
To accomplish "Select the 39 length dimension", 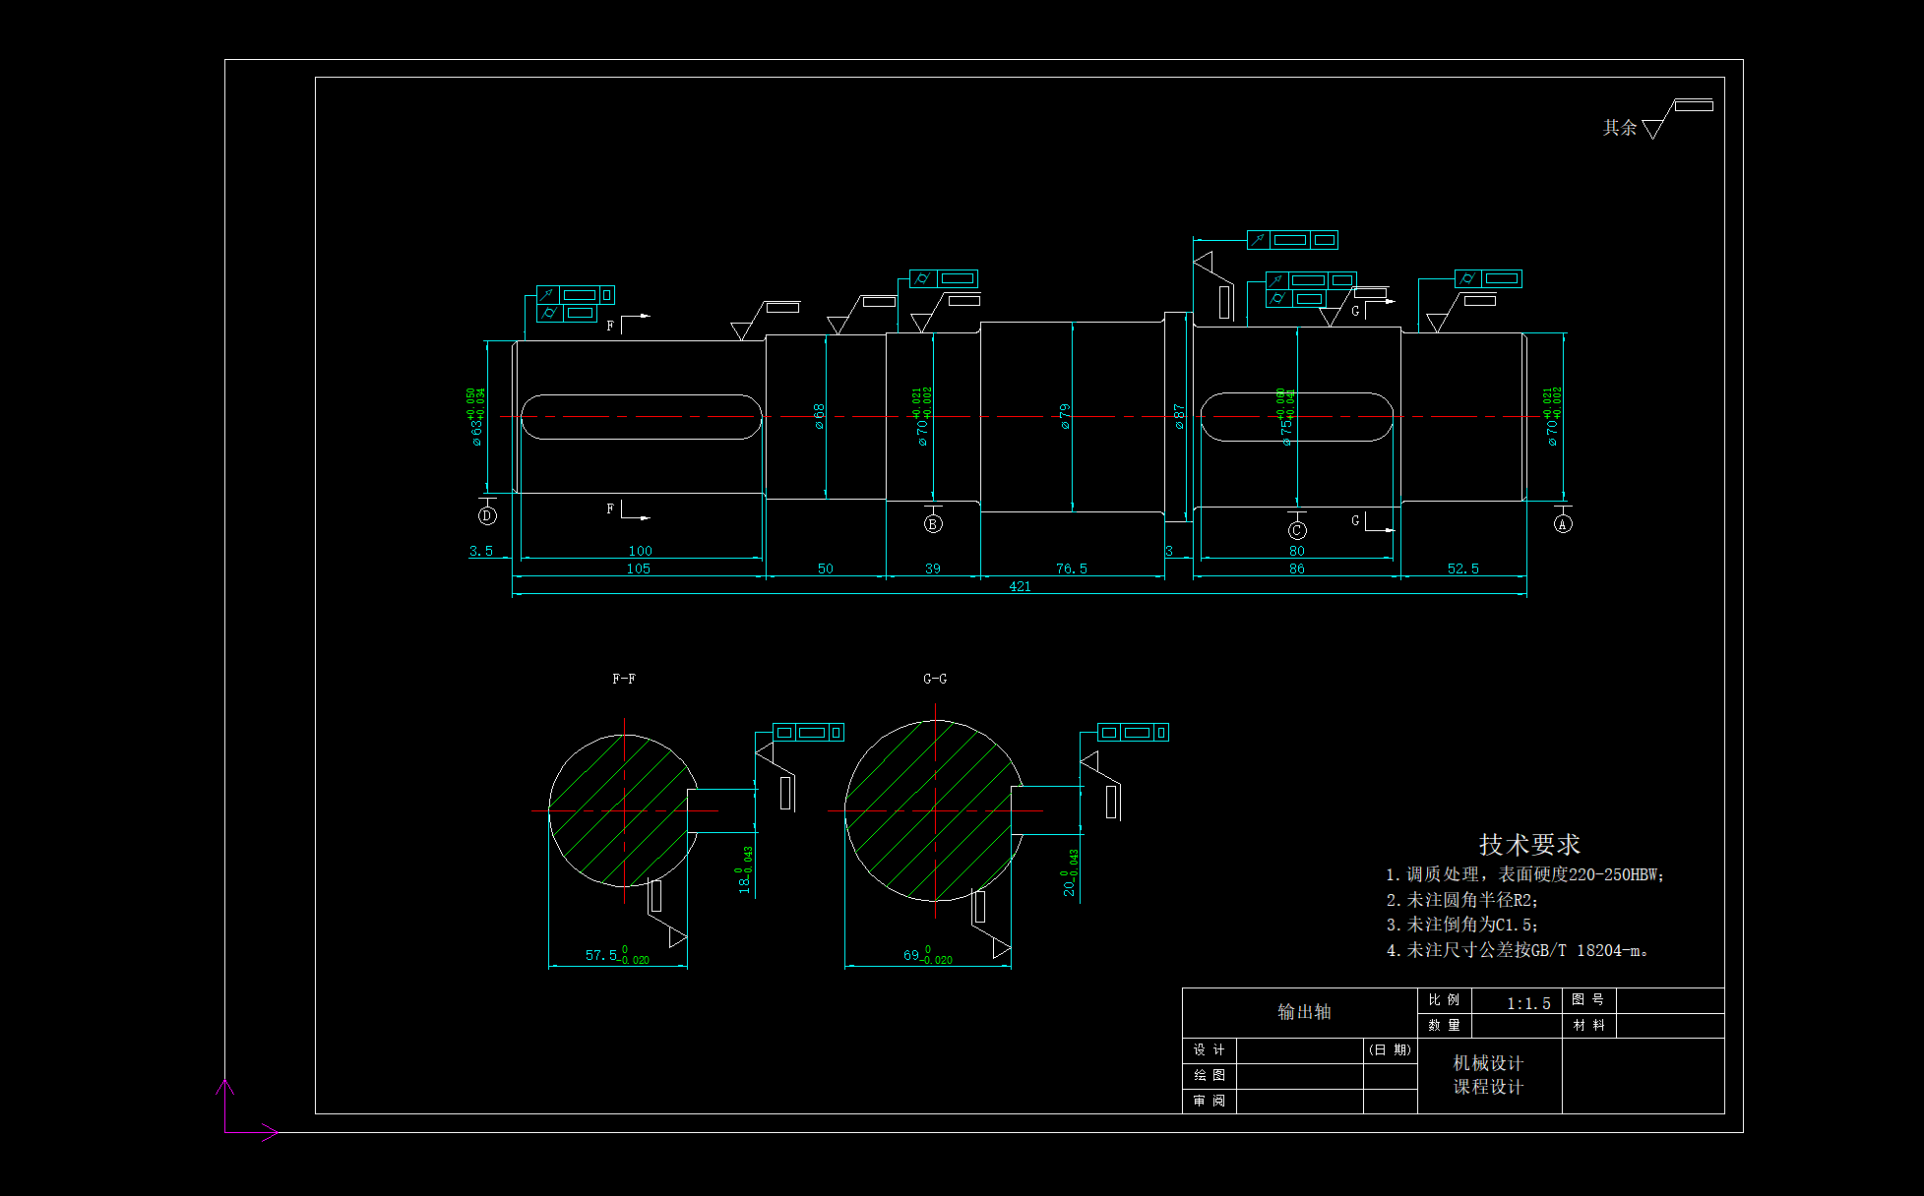I will tap(932, 568).
